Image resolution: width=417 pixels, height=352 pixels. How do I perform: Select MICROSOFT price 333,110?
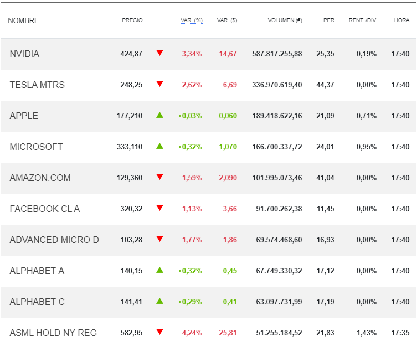click(130, 147)
